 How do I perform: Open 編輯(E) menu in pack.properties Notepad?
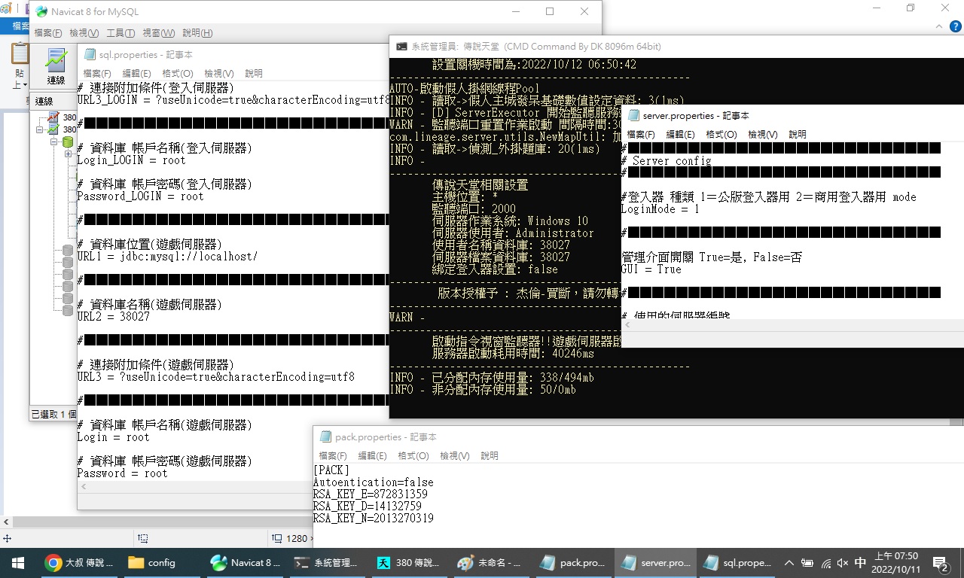click(372, 455)
